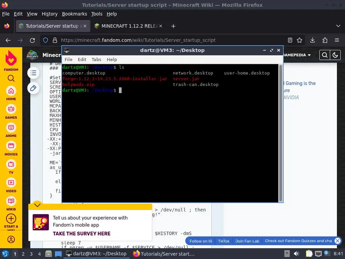Viewport: 345px width, 259px height.
Task: Click the Minecraft Wiki logo
Action: [x=32, y=55]
